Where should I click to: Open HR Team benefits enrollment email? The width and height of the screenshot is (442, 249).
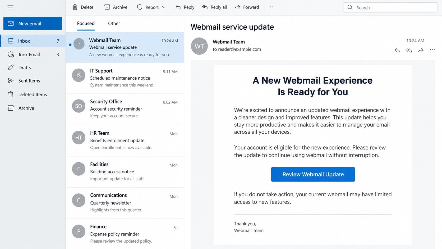(125, 141)
